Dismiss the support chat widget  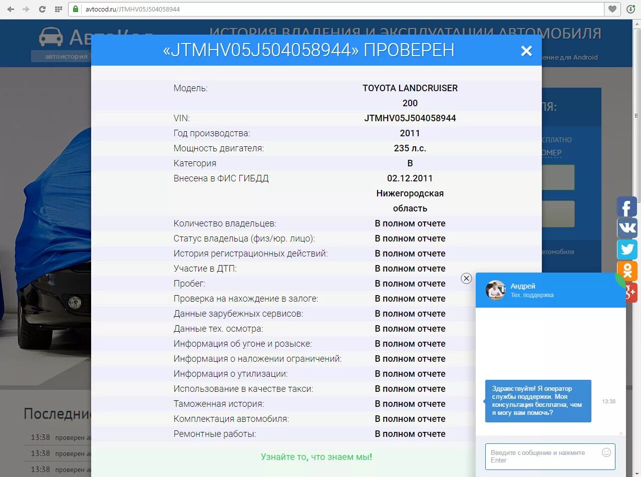pos(466,278)
